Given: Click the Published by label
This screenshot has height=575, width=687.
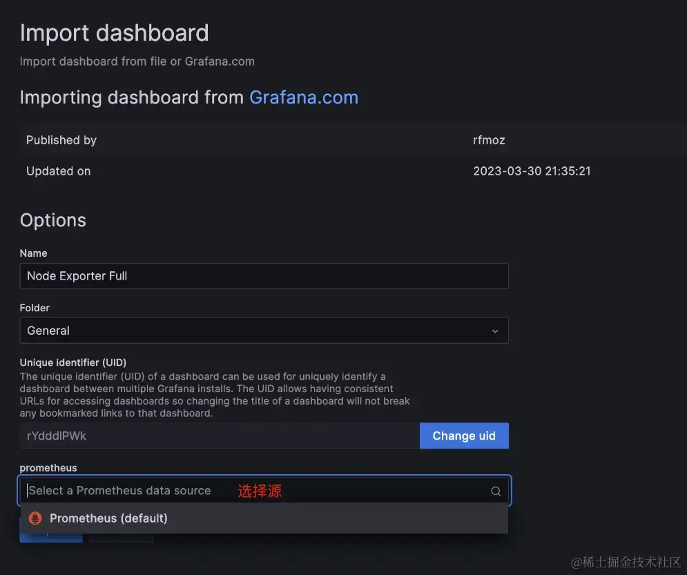Looking at the screenshot, I should (61, 140).
